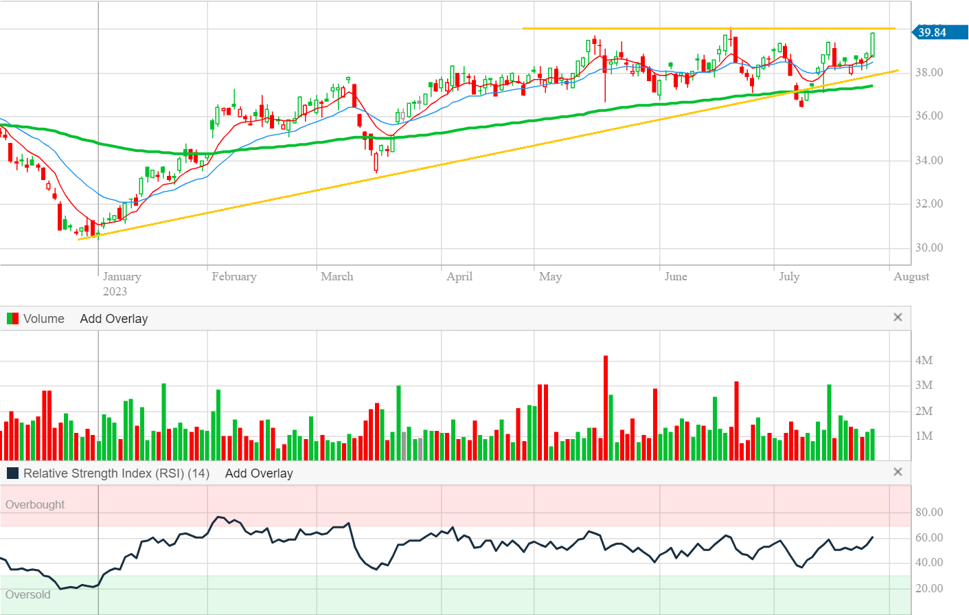Image resolution: width=969 pixels, height=615 pixels.
Task: Click the August label on the time axis
Action: click(x=911, y=277)
